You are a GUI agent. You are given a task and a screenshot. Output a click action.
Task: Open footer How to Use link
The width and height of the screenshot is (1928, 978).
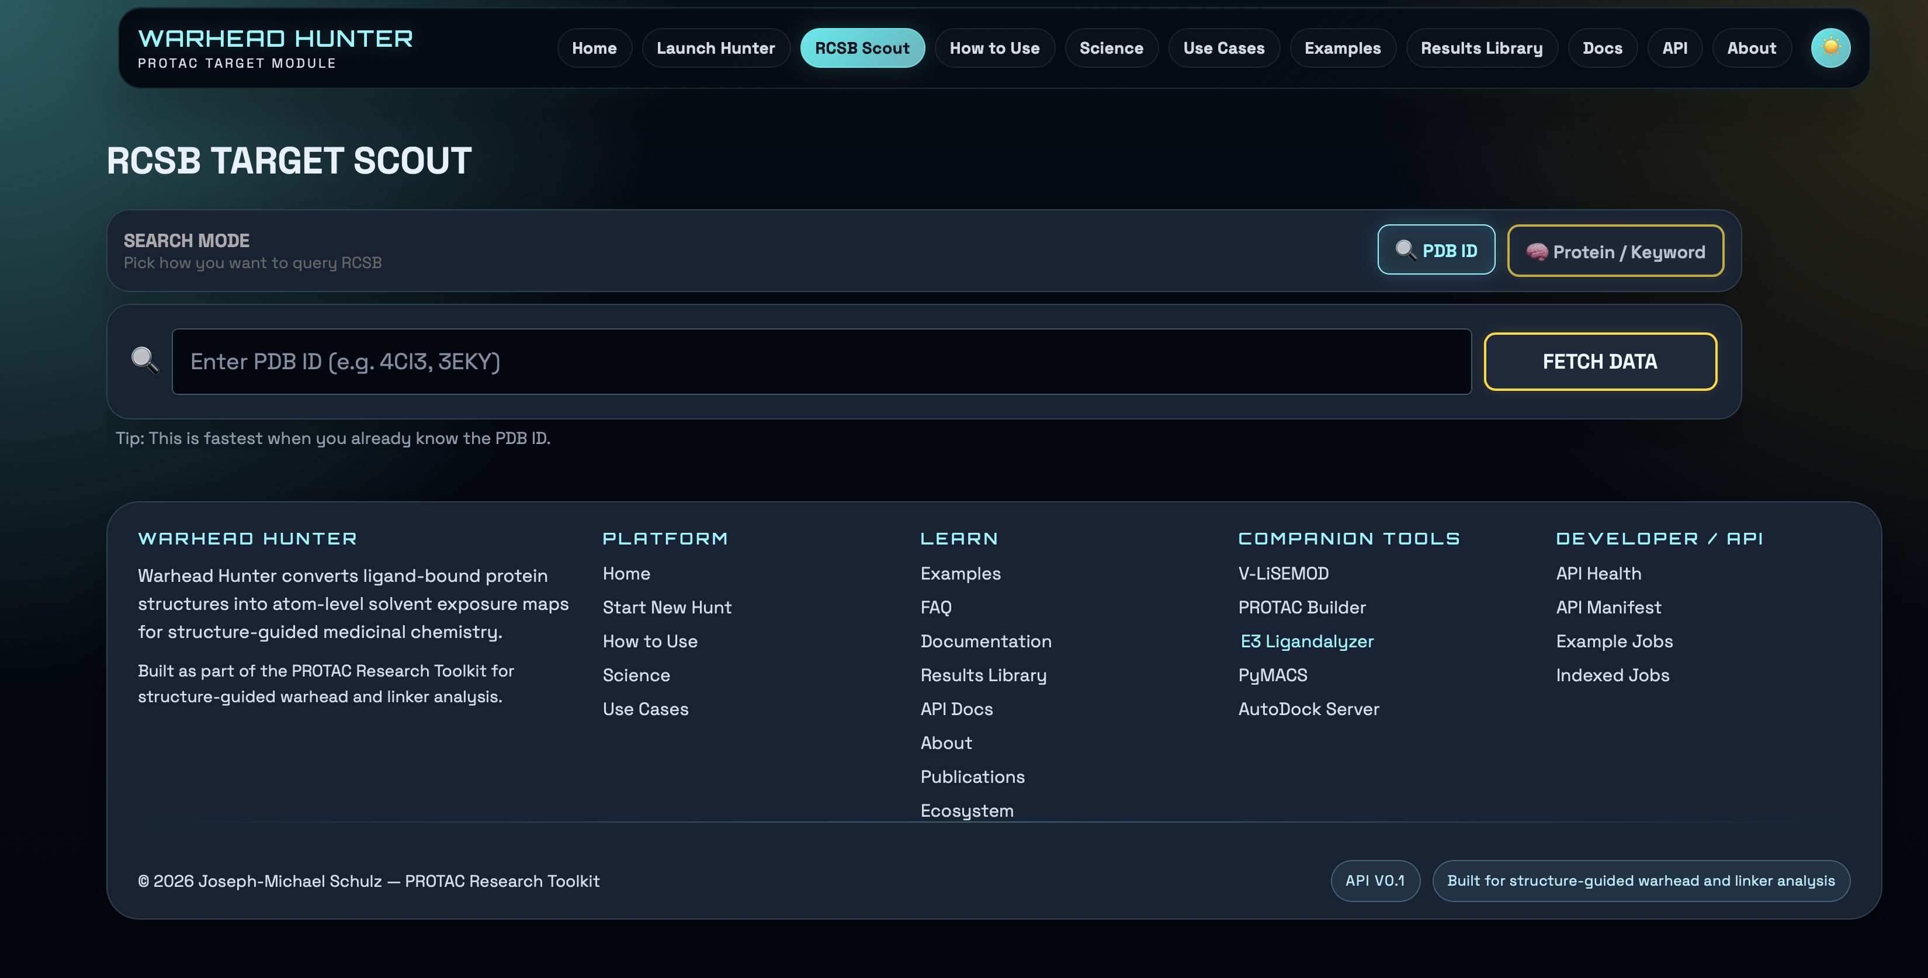pos(650,641)
